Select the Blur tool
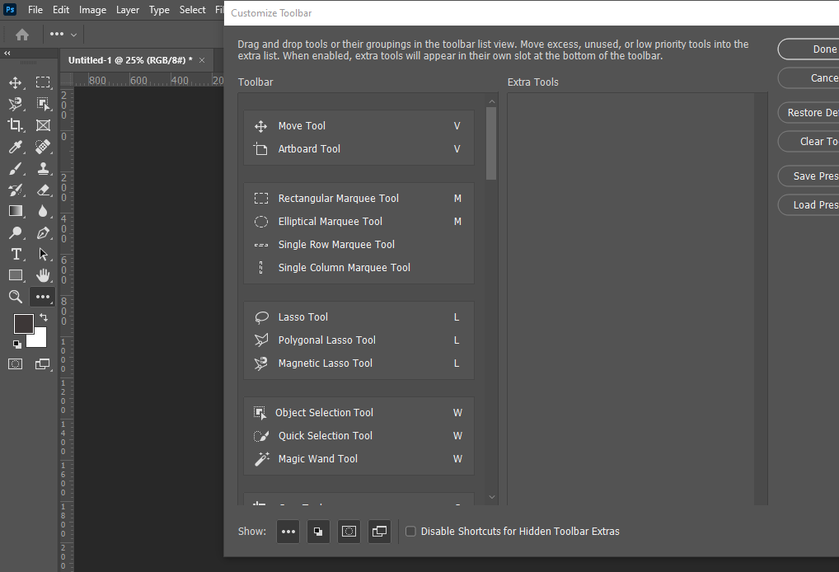Screen dimensions: 839x572 (x=44, y=211)
